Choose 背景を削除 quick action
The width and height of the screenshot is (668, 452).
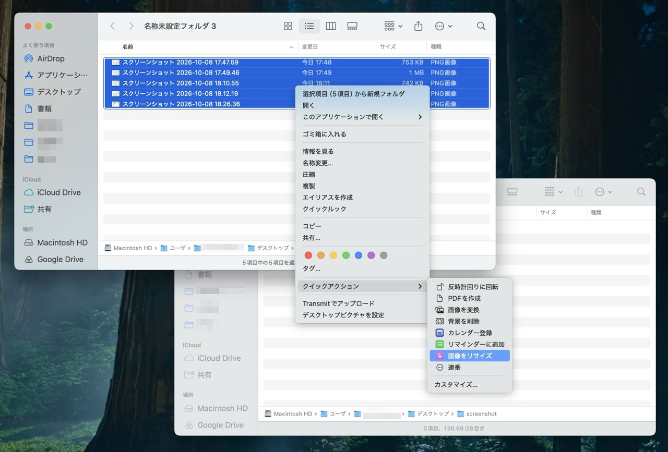pos(470,321)
